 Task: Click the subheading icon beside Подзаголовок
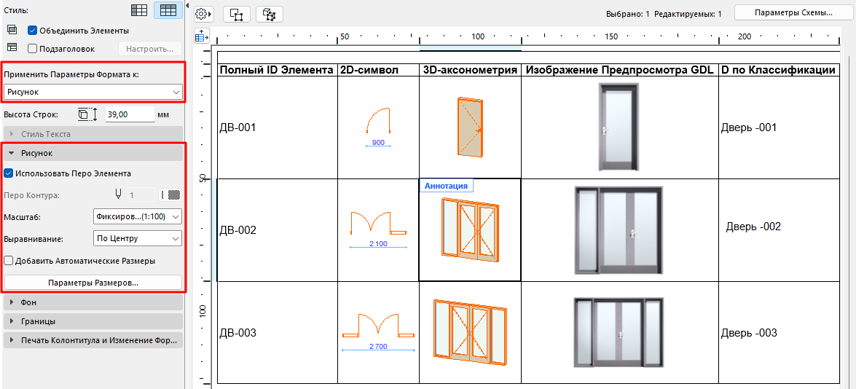coord(12,49)
